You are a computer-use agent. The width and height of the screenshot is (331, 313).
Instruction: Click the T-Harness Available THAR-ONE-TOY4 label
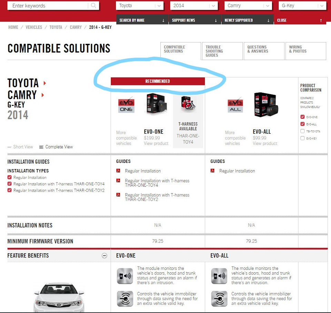click(188, 133)
